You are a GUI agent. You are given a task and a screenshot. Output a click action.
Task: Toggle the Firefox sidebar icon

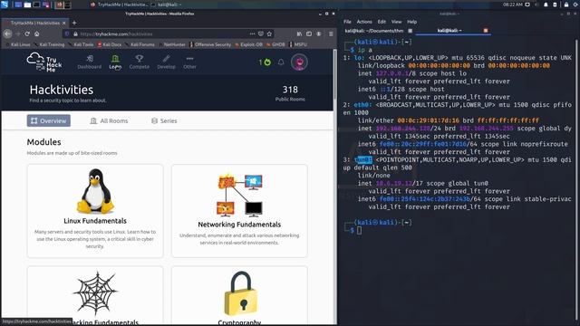point(309,34)
